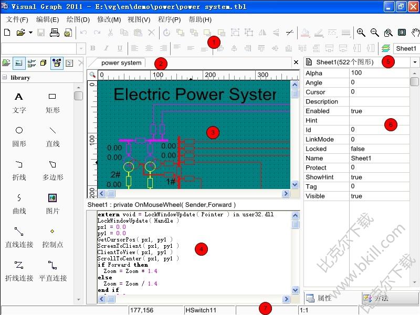The height and width of the screenshot is (315, 420).
Task: Open the 视图(V) menu
Action: coord(139,19)
